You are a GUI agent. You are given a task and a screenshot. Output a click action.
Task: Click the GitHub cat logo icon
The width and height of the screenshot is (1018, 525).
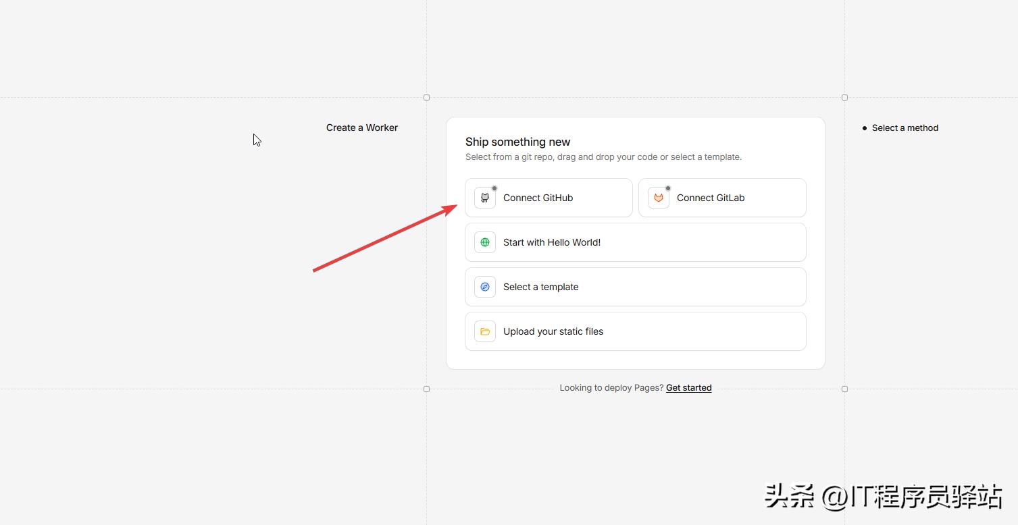click(x=485, y=198)
